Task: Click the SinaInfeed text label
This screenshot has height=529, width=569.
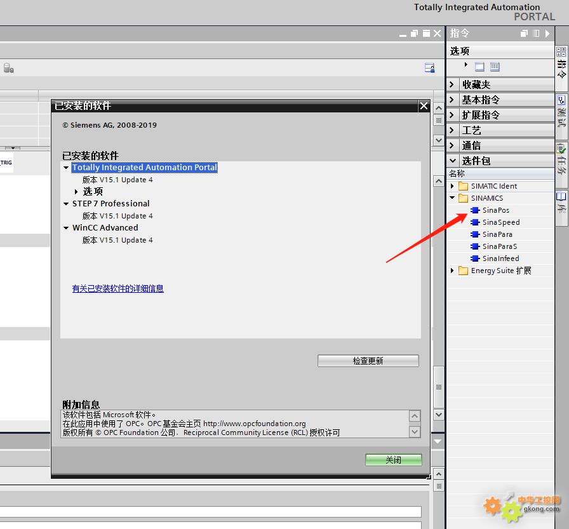Action: point(501,258)
